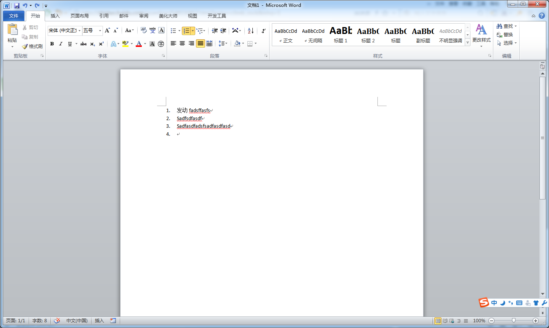Switch to the Insert (插入) tab
This screenshot has height=328, width=549.
tap(55, 16)
